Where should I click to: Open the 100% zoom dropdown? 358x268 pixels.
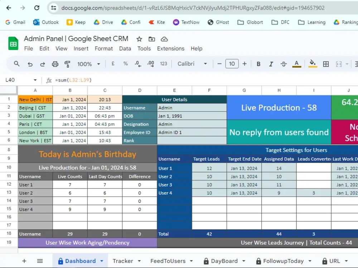tap(88, 64)
